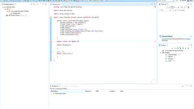Sort Problems by Description column header
Screen dimensions: 194x109
(x=67, y=91)
